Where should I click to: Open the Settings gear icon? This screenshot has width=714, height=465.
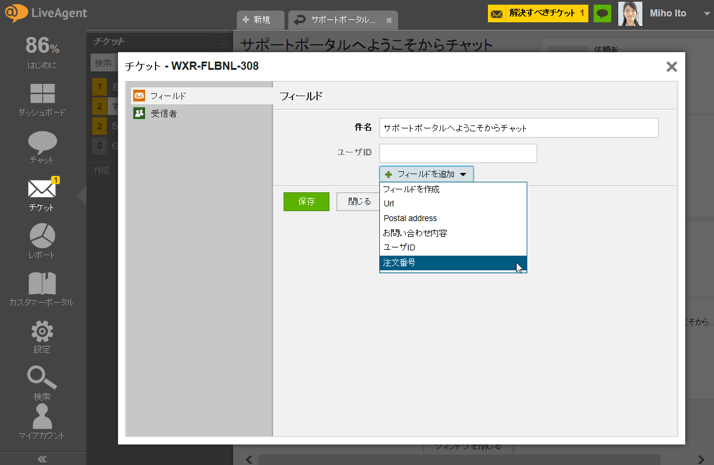pyautogui.click(x=42, y=332)
